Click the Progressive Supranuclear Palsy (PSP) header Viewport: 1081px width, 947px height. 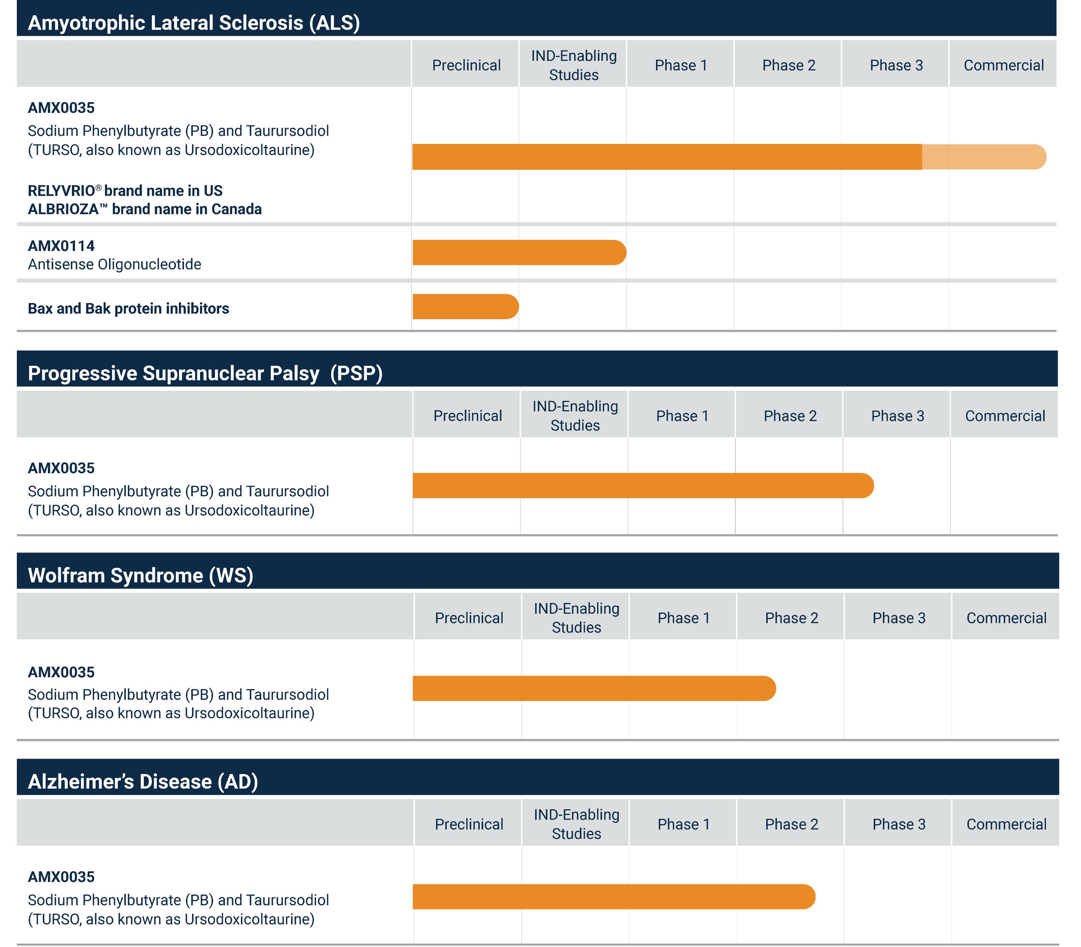[x=205, y=373]
